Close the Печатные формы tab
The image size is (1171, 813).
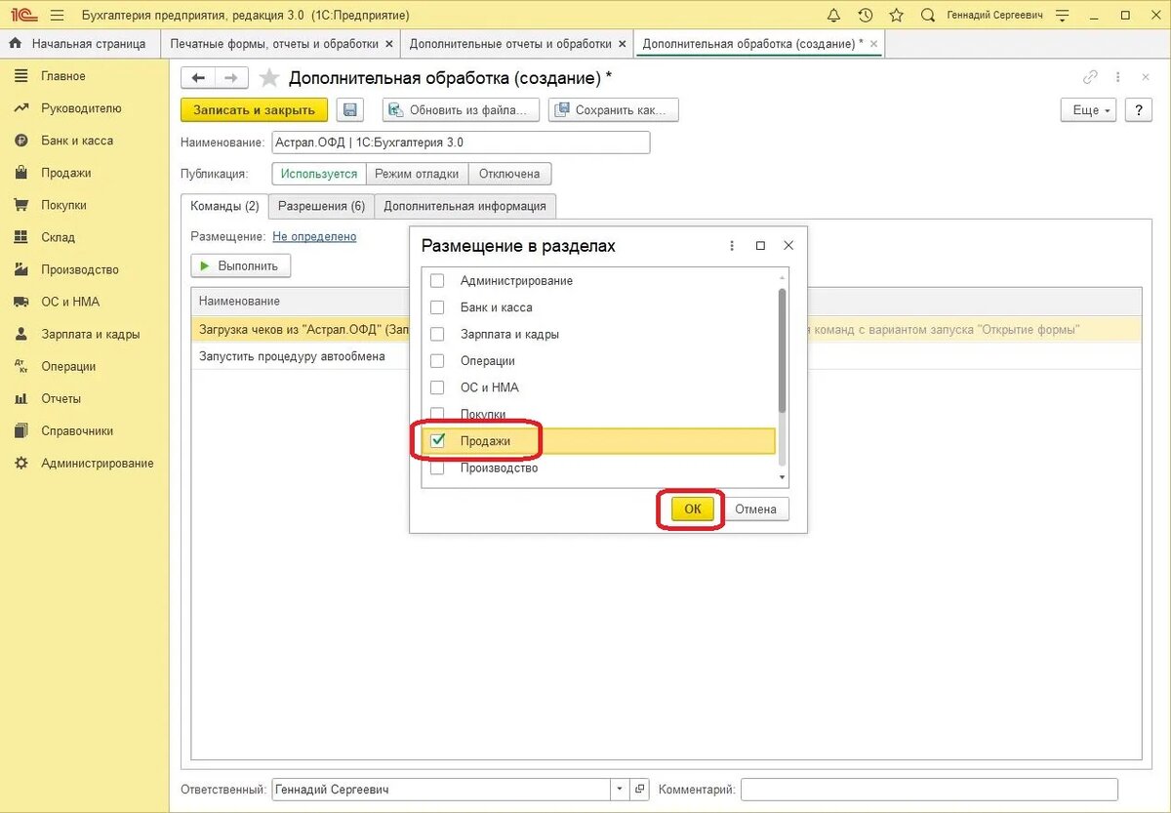click(389, 44)
